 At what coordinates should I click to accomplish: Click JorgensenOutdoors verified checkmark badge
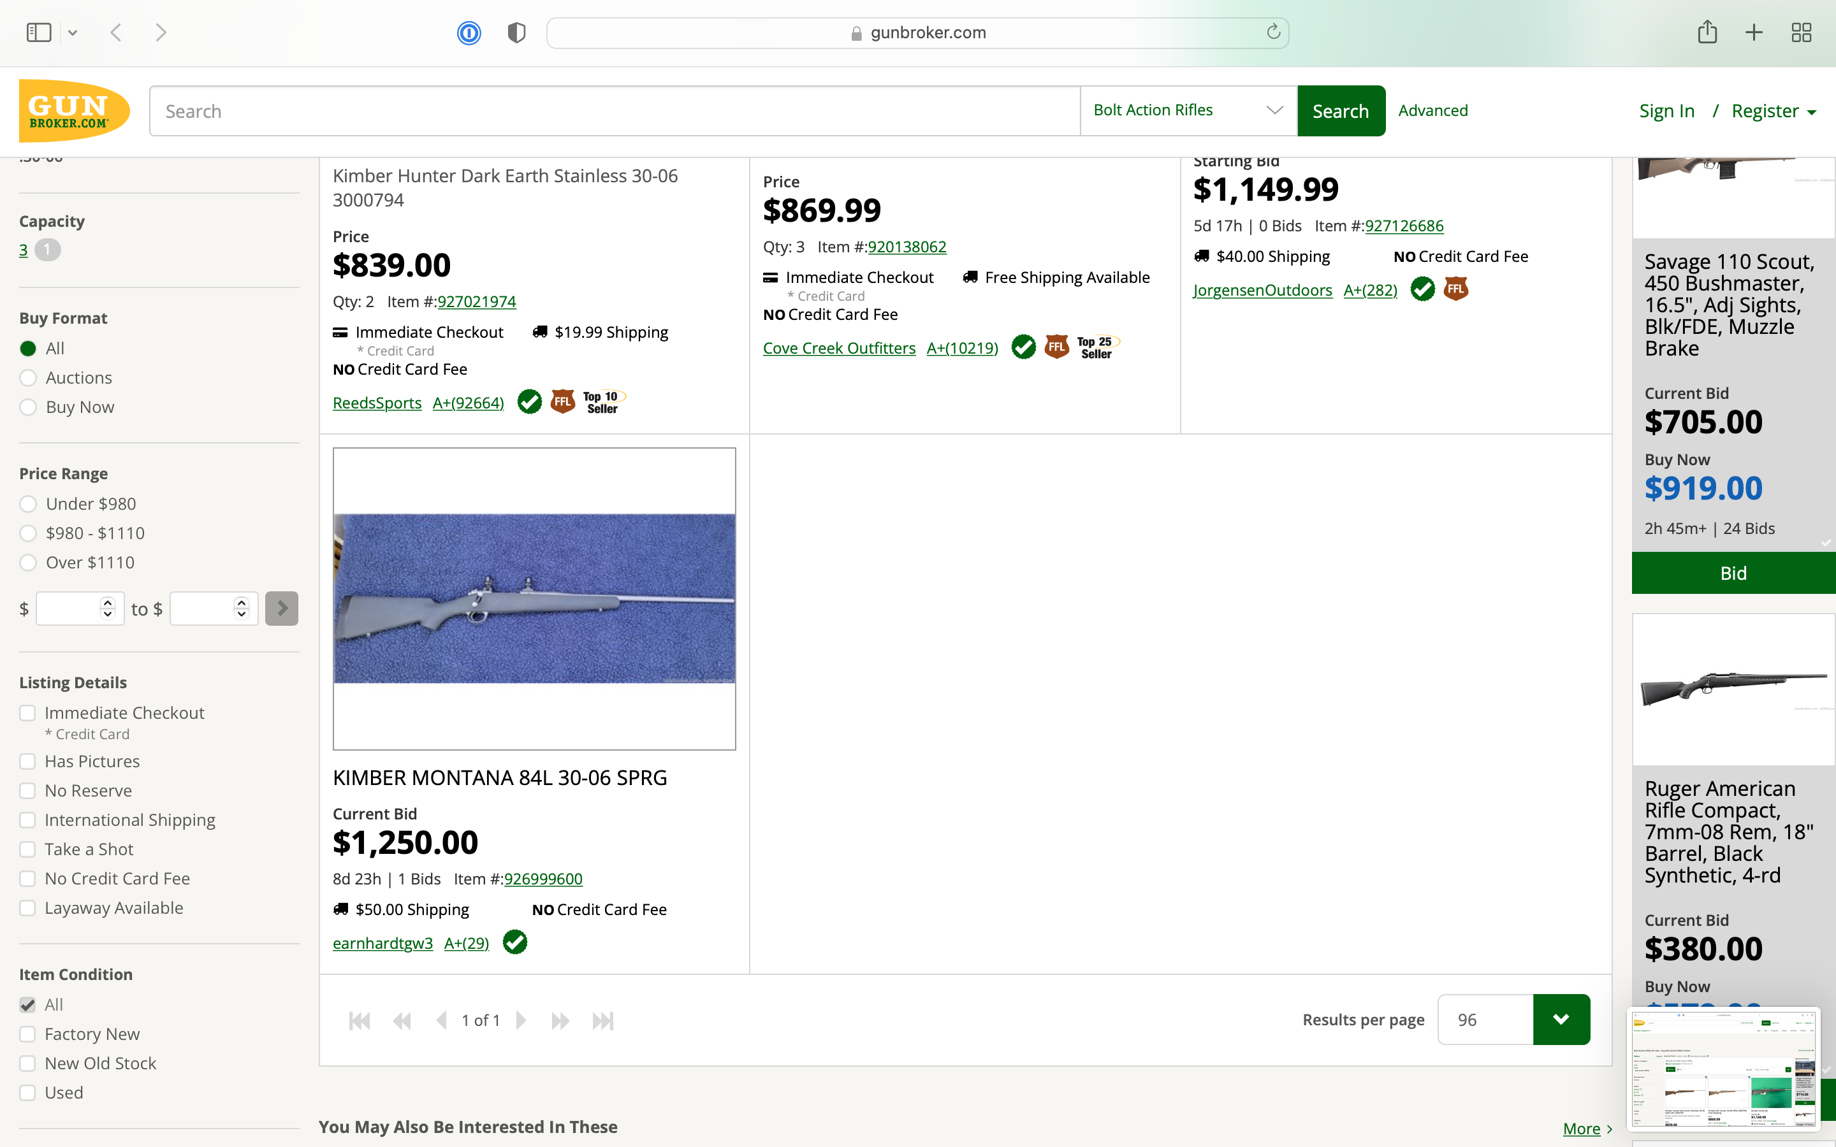click(x=1422, y=289)
